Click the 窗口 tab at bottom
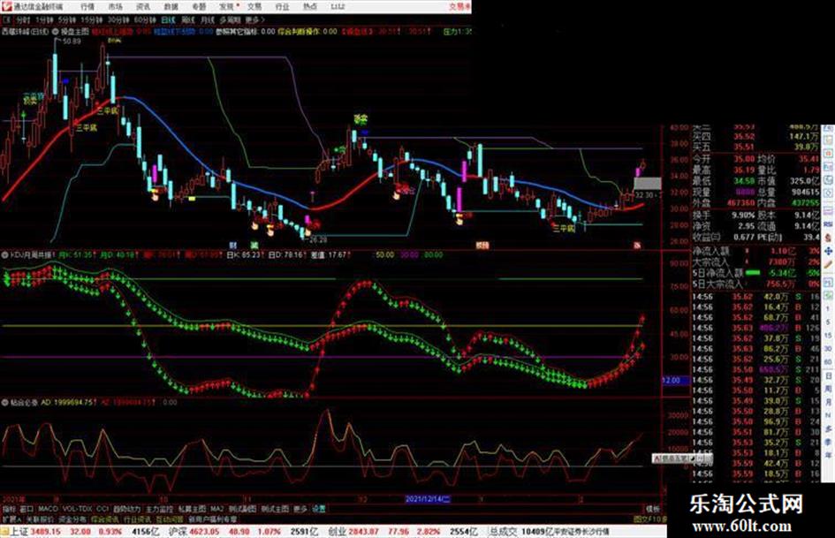The height and width of the screenshot is (538, 835). [27, 509]
